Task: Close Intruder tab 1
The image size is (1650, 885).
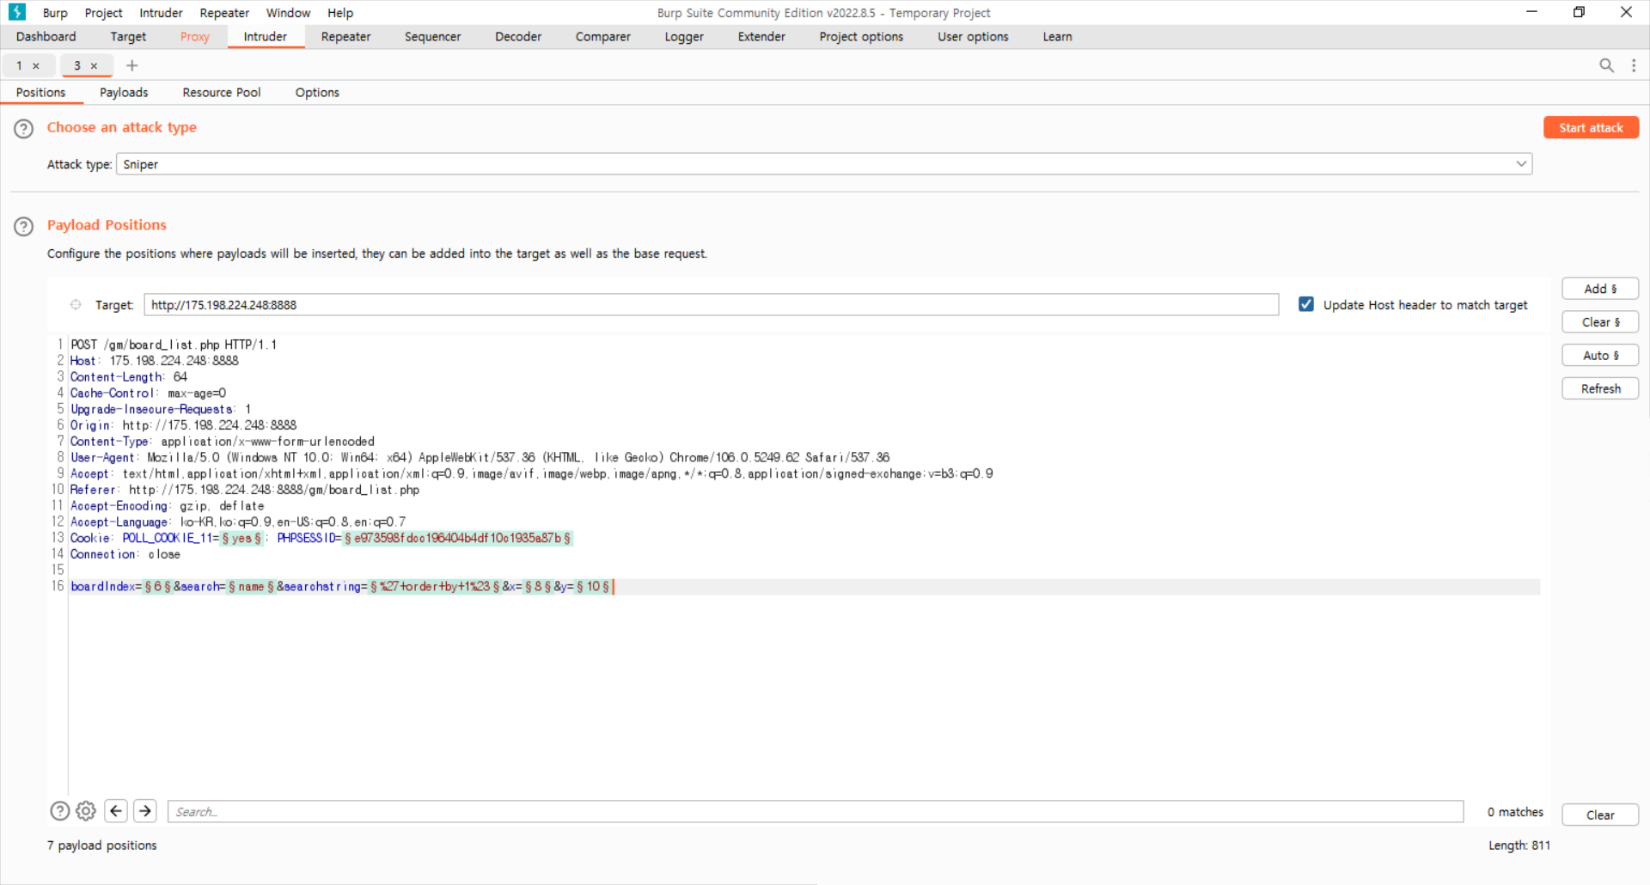Action: click(36, 66)
